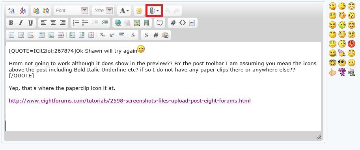The image size is (360, 150).
Task: Click the Insert Image icon
Action: 137,23
